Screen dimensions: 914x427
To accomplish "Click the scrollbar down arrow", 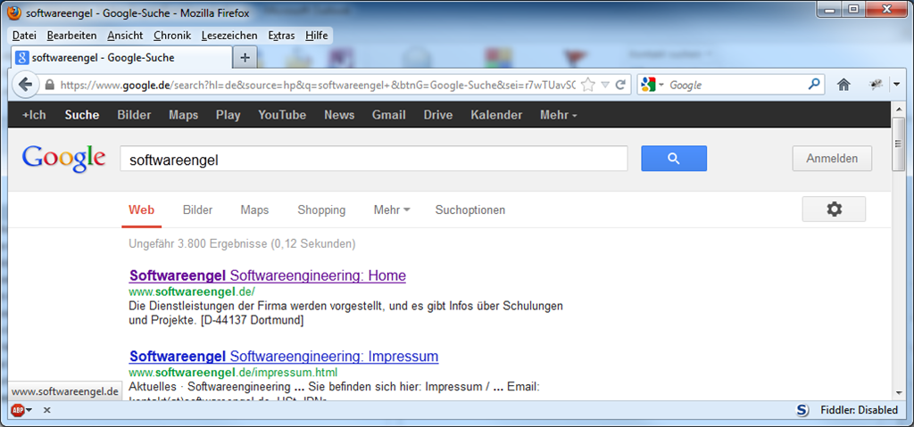I will point(898,393).
